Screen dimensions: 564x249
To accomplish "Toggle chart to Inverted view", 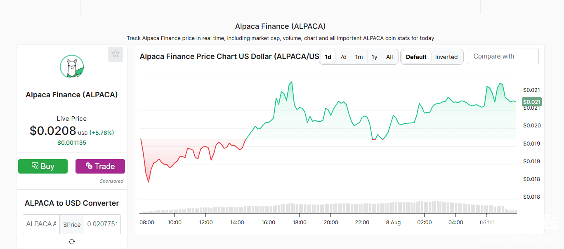I will (x=446, y=57).
